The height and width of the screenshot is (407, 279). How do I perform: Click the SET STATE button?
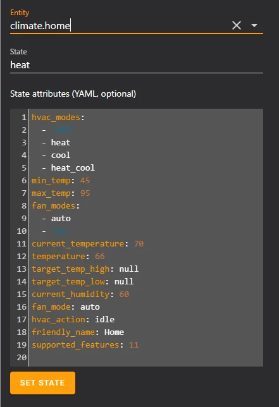pyautogui.click(x=42, y=383)
